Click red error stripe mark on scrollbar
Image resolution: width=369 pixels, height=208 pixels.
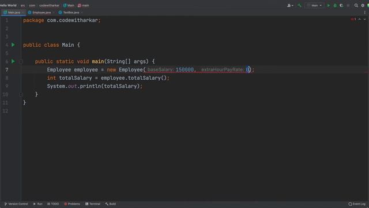[x=367, y=72]
